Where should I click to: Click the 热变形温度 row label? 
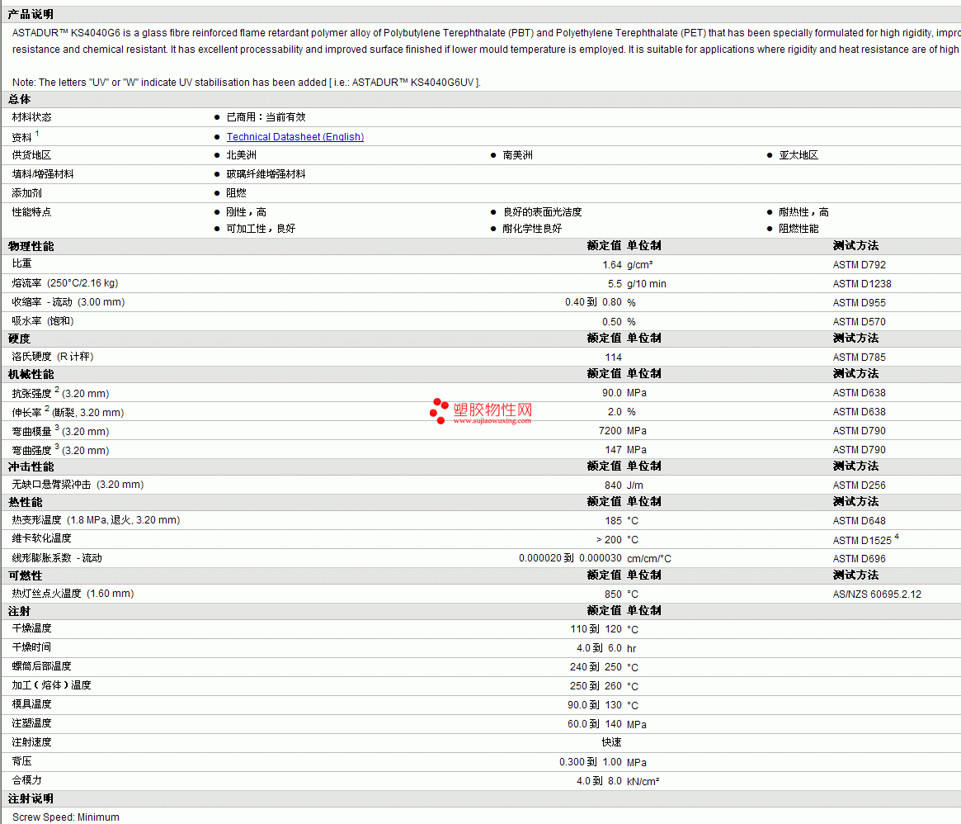click(97, 520)
